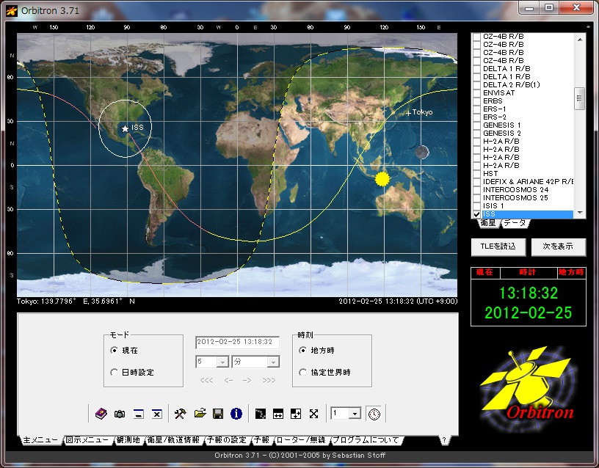Check the DELTA 2 R/B(1) checkbox
This screenshot has height=468, width=599.
click(x=476, y=85)
